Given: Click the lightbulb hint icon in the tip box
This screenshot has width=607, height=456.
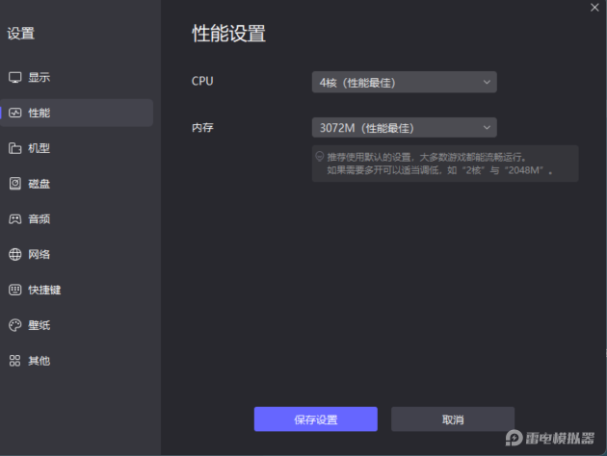Looking at the screenshot, I should 319,157.
